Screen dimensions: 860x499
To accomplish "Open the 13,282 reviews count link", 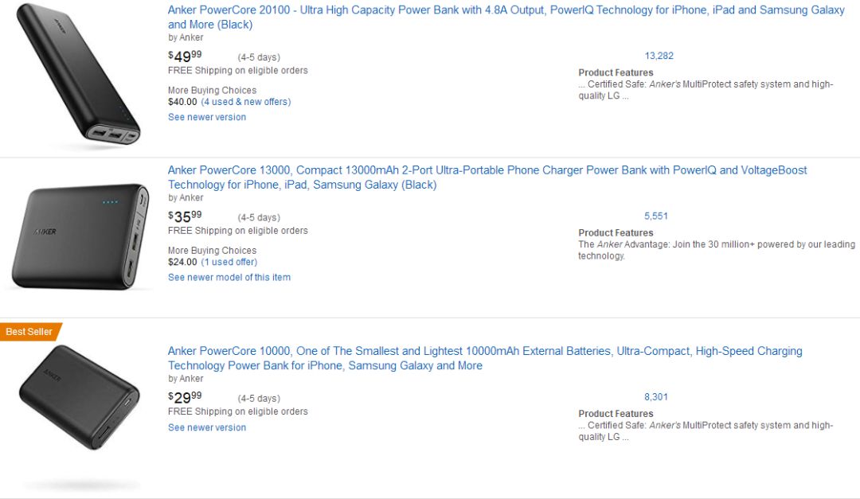I will pyautogui.click(x=659, y=56).
